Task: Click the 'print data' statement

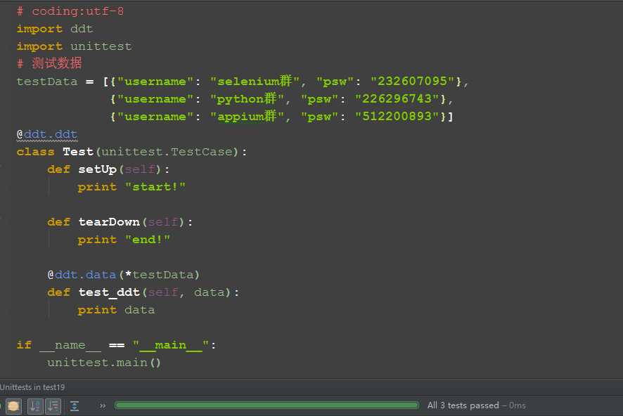Action: 116,310
